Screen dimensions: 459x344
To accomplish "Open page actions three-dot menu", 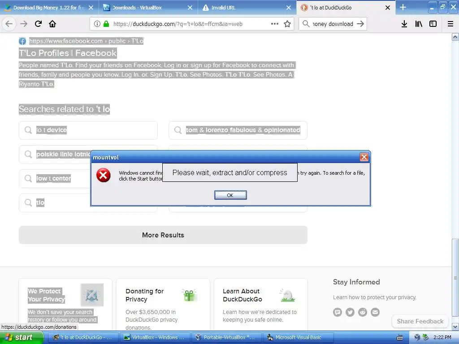I will [x=275, y=24].
